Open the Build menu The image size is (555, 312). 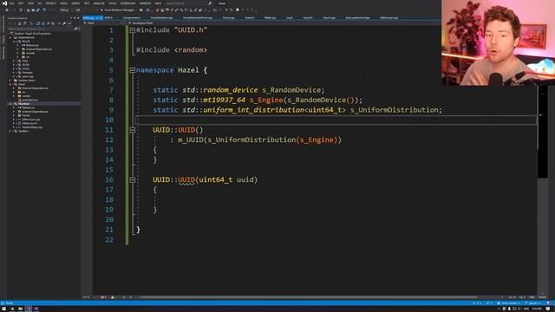[x=63, y=3]
